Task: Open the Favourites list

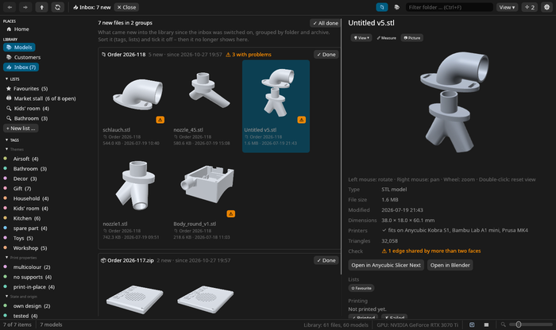Action: (27, 89)
